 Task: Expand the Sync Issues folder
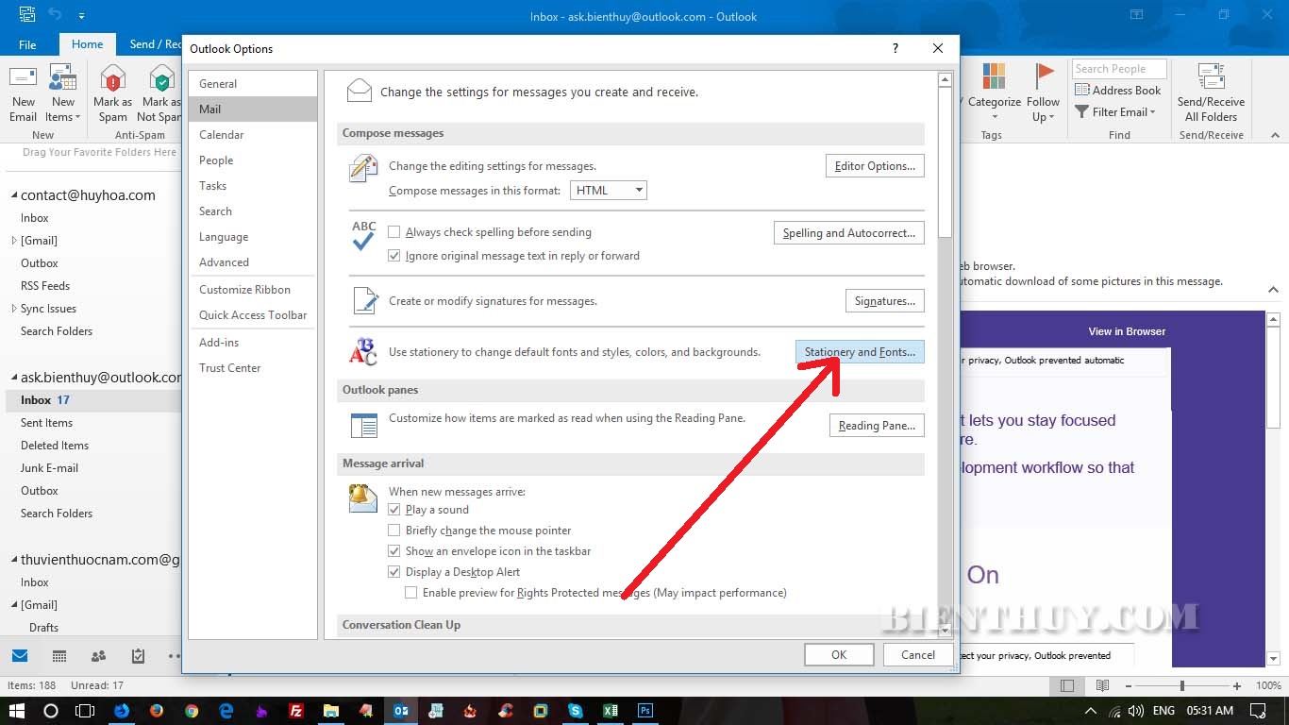[14, 309]
